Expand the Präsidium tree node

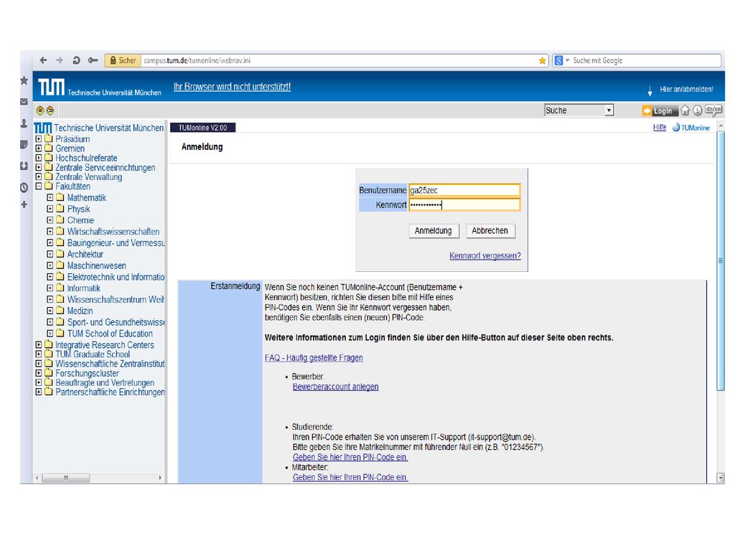(x=39, y=138)
